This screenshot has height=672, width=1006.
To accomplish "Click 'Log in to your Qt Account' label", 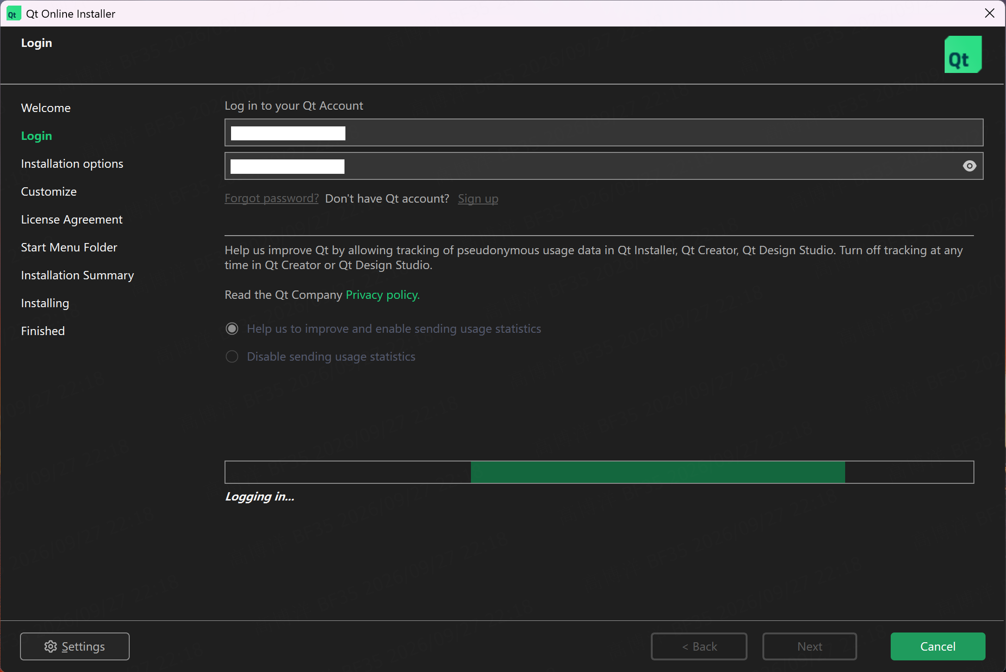I will pos(294,106).
